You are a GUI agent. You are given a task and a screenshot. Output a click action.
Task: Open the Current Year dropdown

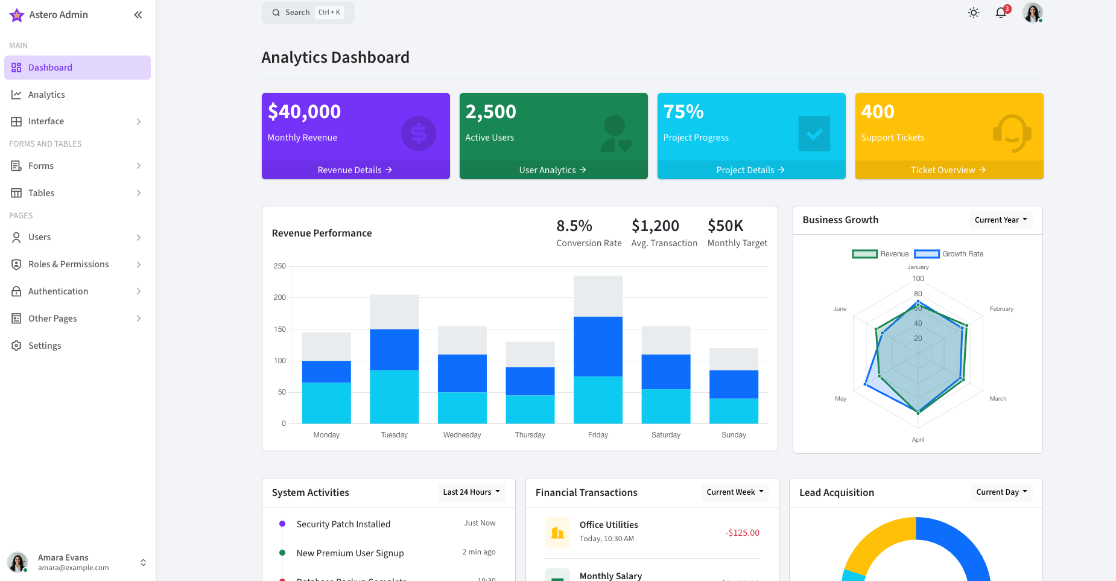(x=1000, y=220)
